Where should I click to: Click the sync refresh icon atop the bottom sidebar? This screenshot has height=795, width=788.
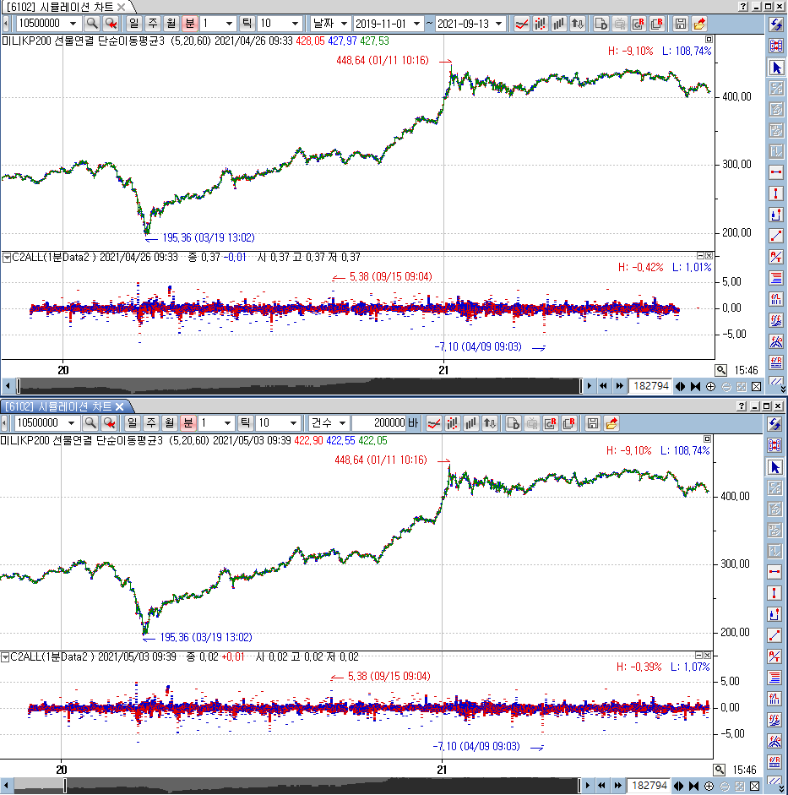[x=776, y=424]
